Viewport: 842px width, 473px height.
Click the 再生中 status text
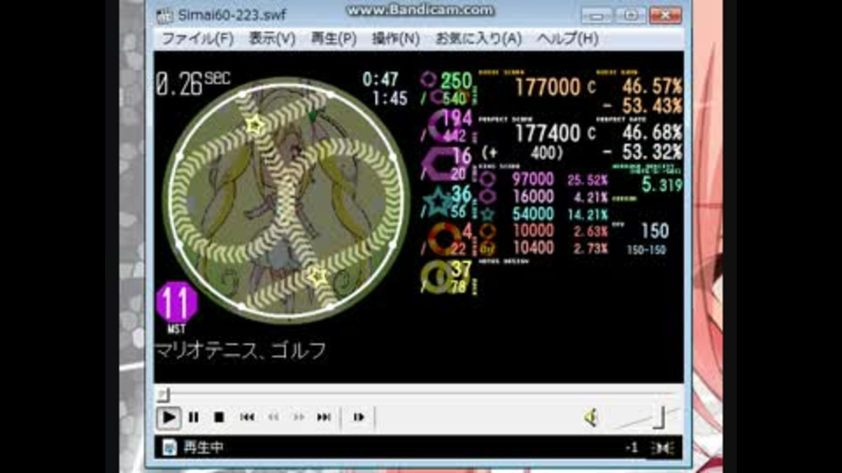[203, 448]
